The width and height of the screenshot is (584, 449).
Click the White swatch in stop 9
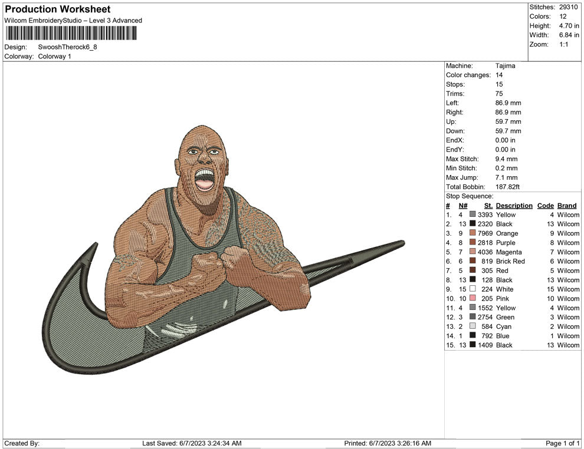point(473,289)
